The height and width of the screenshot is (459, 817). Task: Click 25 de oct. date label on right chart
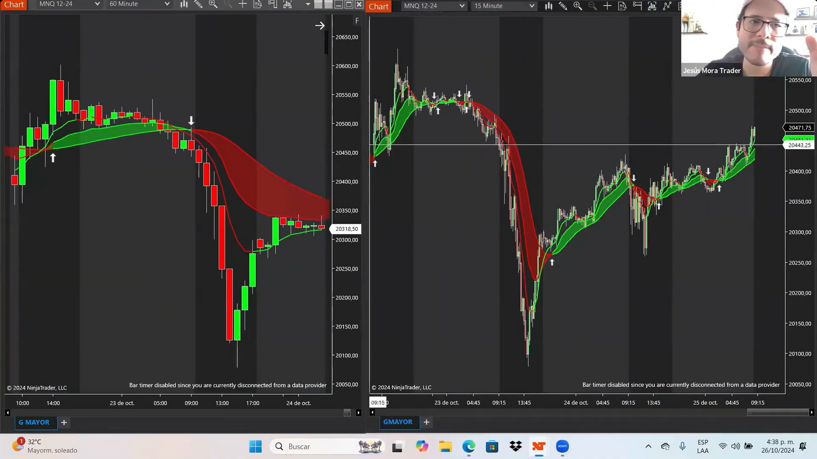[705, 403]
